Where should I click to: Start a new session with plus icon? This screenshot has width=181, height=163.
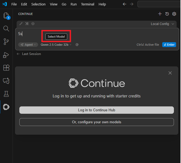point(160,14)
